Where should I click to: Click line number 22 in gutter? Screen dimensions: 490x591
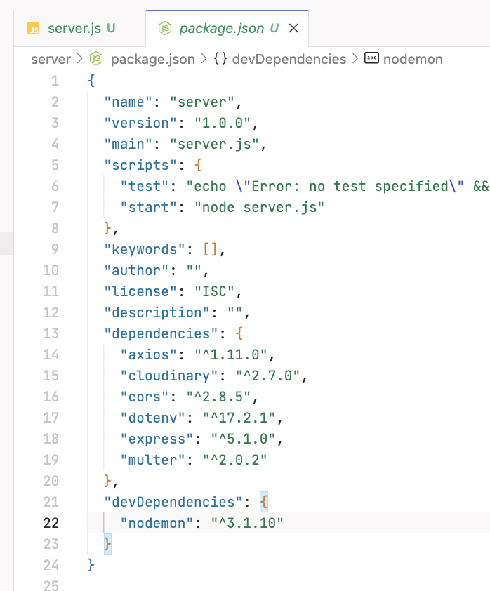51,523
